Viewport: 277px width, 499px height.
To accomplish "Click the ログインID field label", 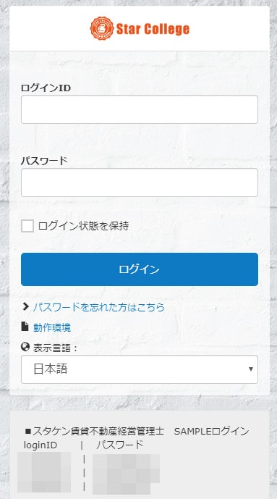I will (46, 88).
